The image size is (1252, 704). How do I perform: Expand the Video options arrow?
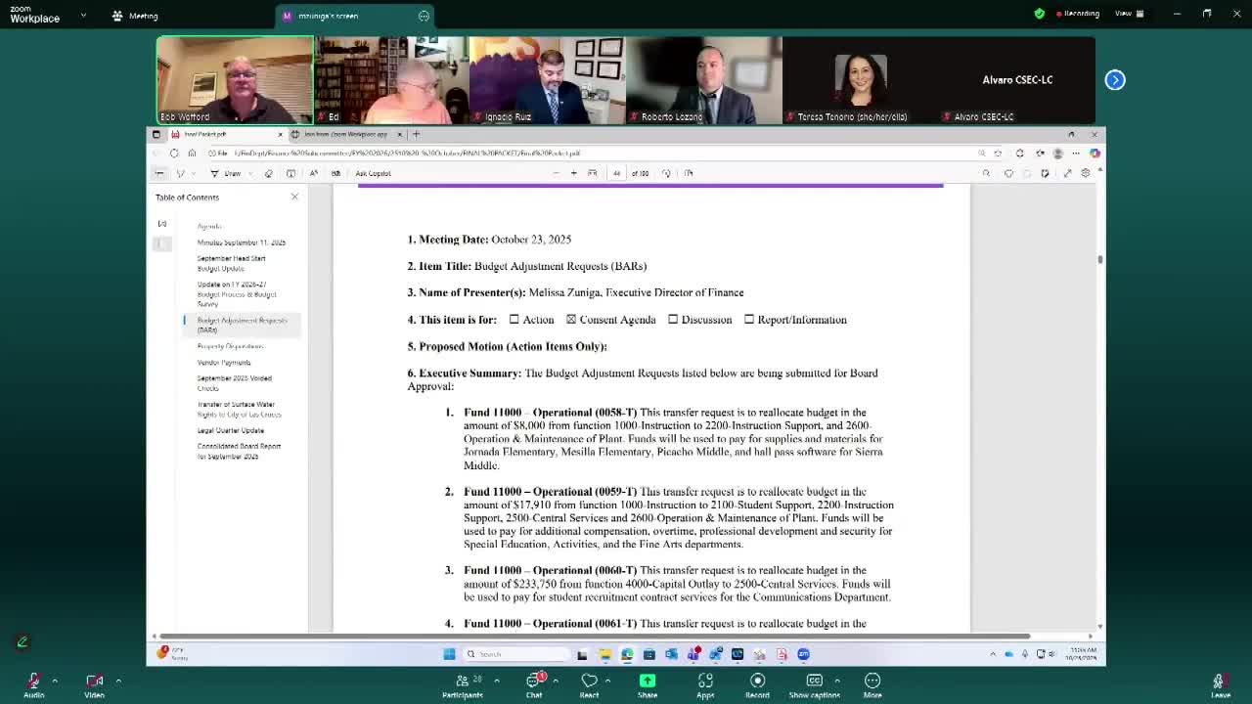tap(118, 681)
